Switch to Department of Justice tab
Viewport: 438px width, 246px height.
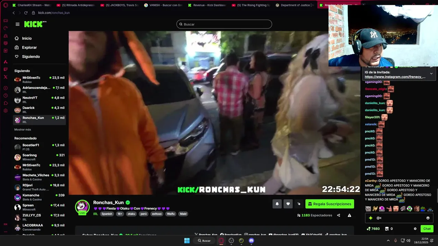pos(295,5)
